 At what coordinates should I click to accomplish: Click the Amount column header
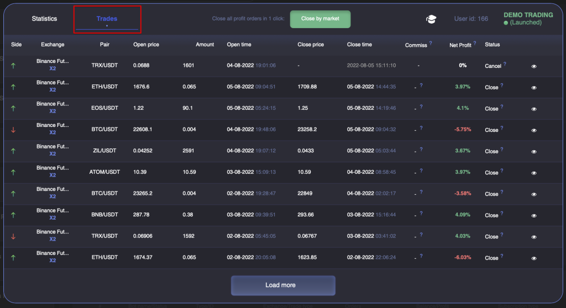[x=205, y=44]
